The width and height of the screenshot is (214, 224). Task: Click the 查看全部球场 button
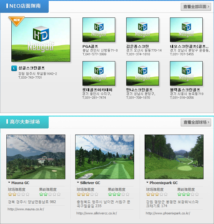pos(196,122)
